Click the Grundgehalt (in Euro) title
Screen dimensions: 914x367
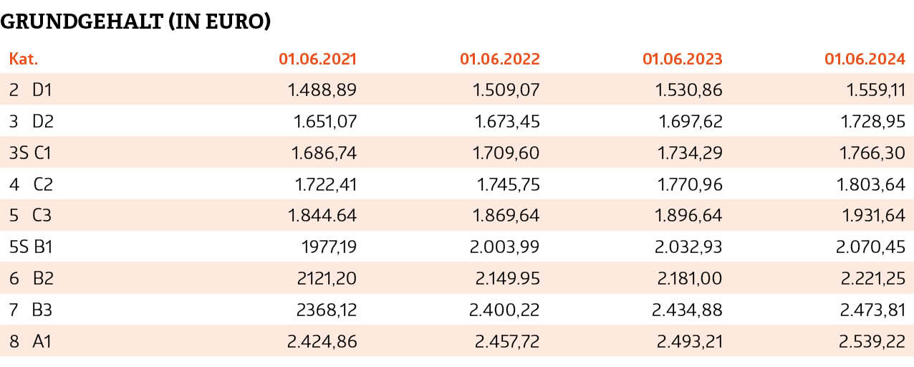(x=135, y=22)
